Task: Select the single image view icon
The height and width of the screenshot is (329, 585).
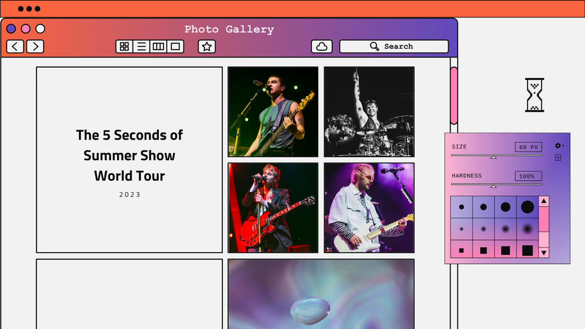Action: coord(175,47)
